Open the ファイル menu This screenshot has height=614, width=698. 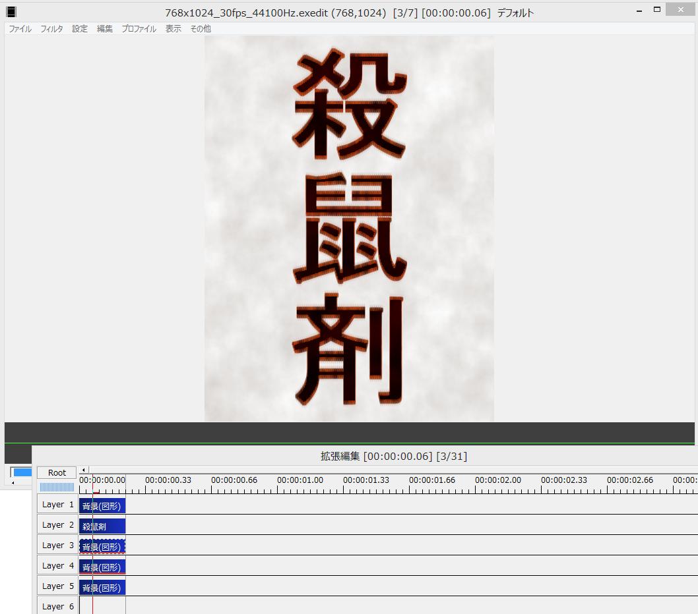(x=20, y=29)
